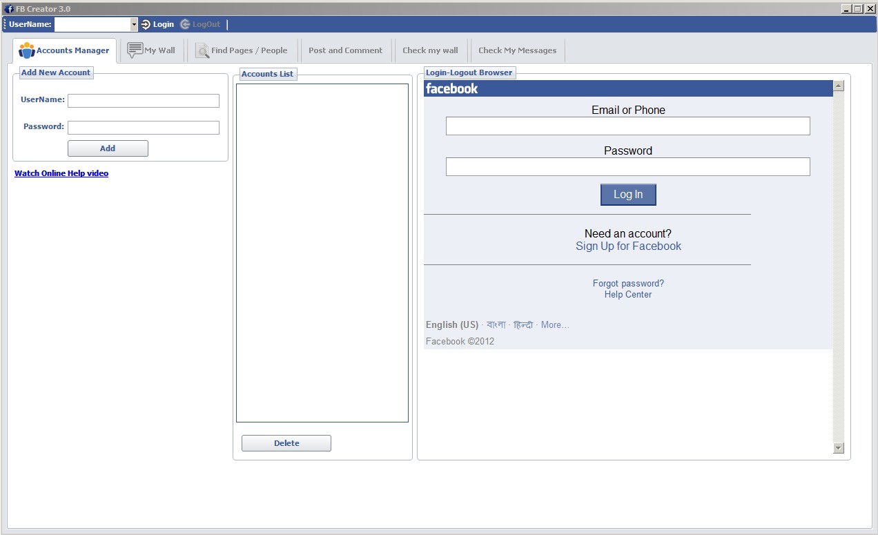Click the FB Creator title bar icon

click(10, 9)
